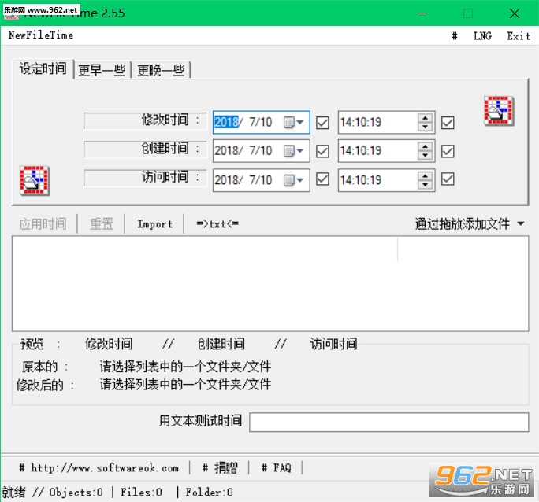Click the 创建时间 label button
Viewport: 539px width, 502px height.
pyautogui.click(x=145, y=149)
